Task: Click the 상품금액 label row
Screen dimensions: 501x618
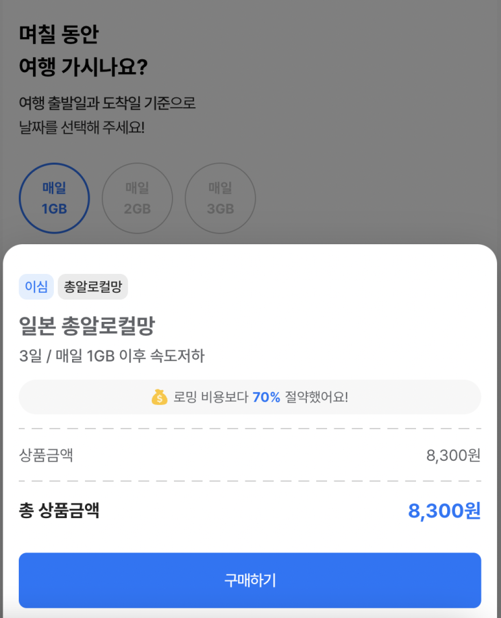Action: coord(250,455)
